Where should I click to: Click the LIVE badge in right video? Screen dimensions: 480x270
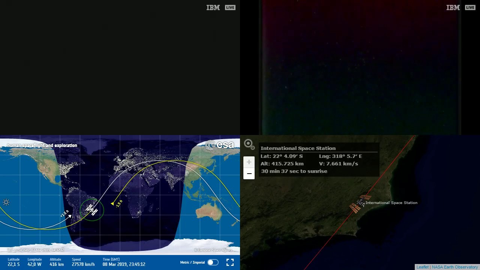tap(470, 7)
